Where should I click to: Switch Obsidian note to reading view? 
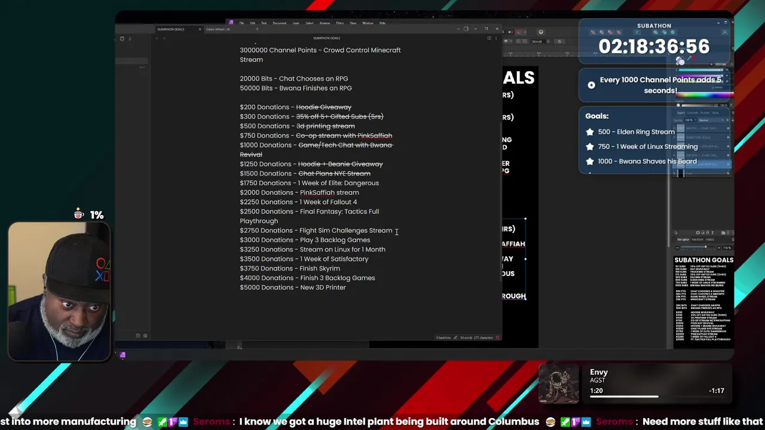tap(489, 38)
